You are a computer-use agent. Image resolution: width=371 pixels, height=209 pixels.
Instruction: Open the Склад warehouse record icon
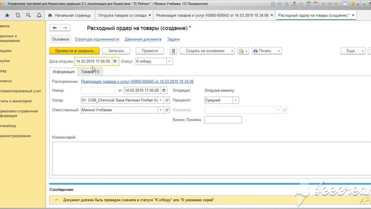pyautogui.click(x=167, y=100)
